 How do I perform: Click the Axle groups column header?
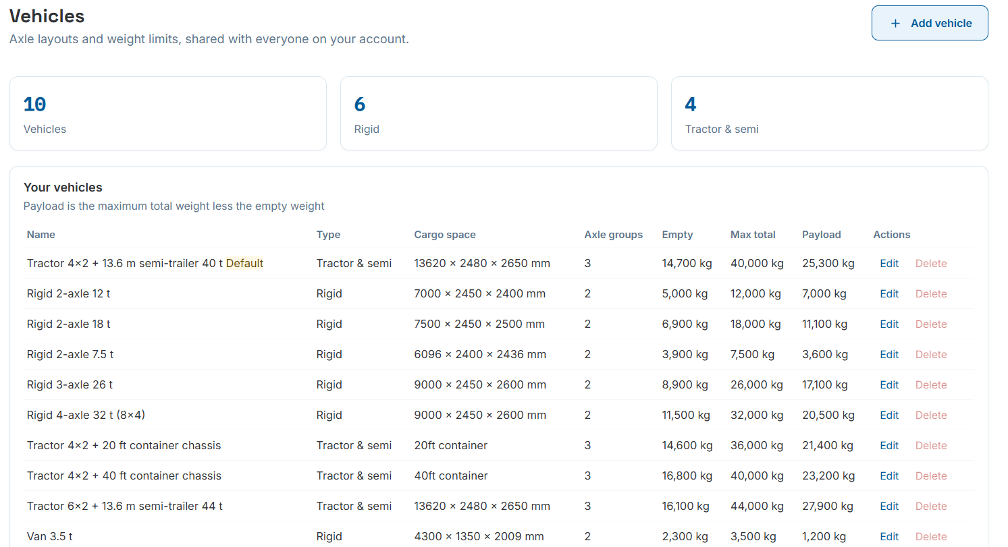coord(614,235)
